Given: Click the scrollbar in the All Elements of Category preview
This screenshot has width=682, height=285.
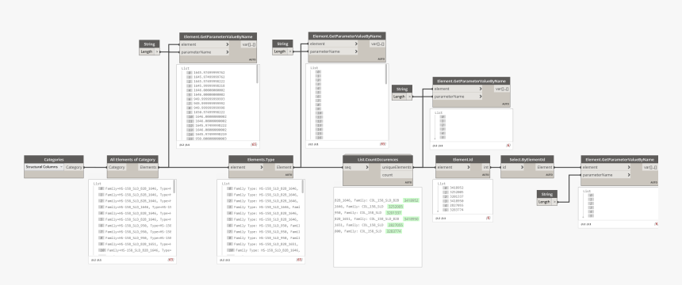Looking at the screenshot, I should pos(174,187).
